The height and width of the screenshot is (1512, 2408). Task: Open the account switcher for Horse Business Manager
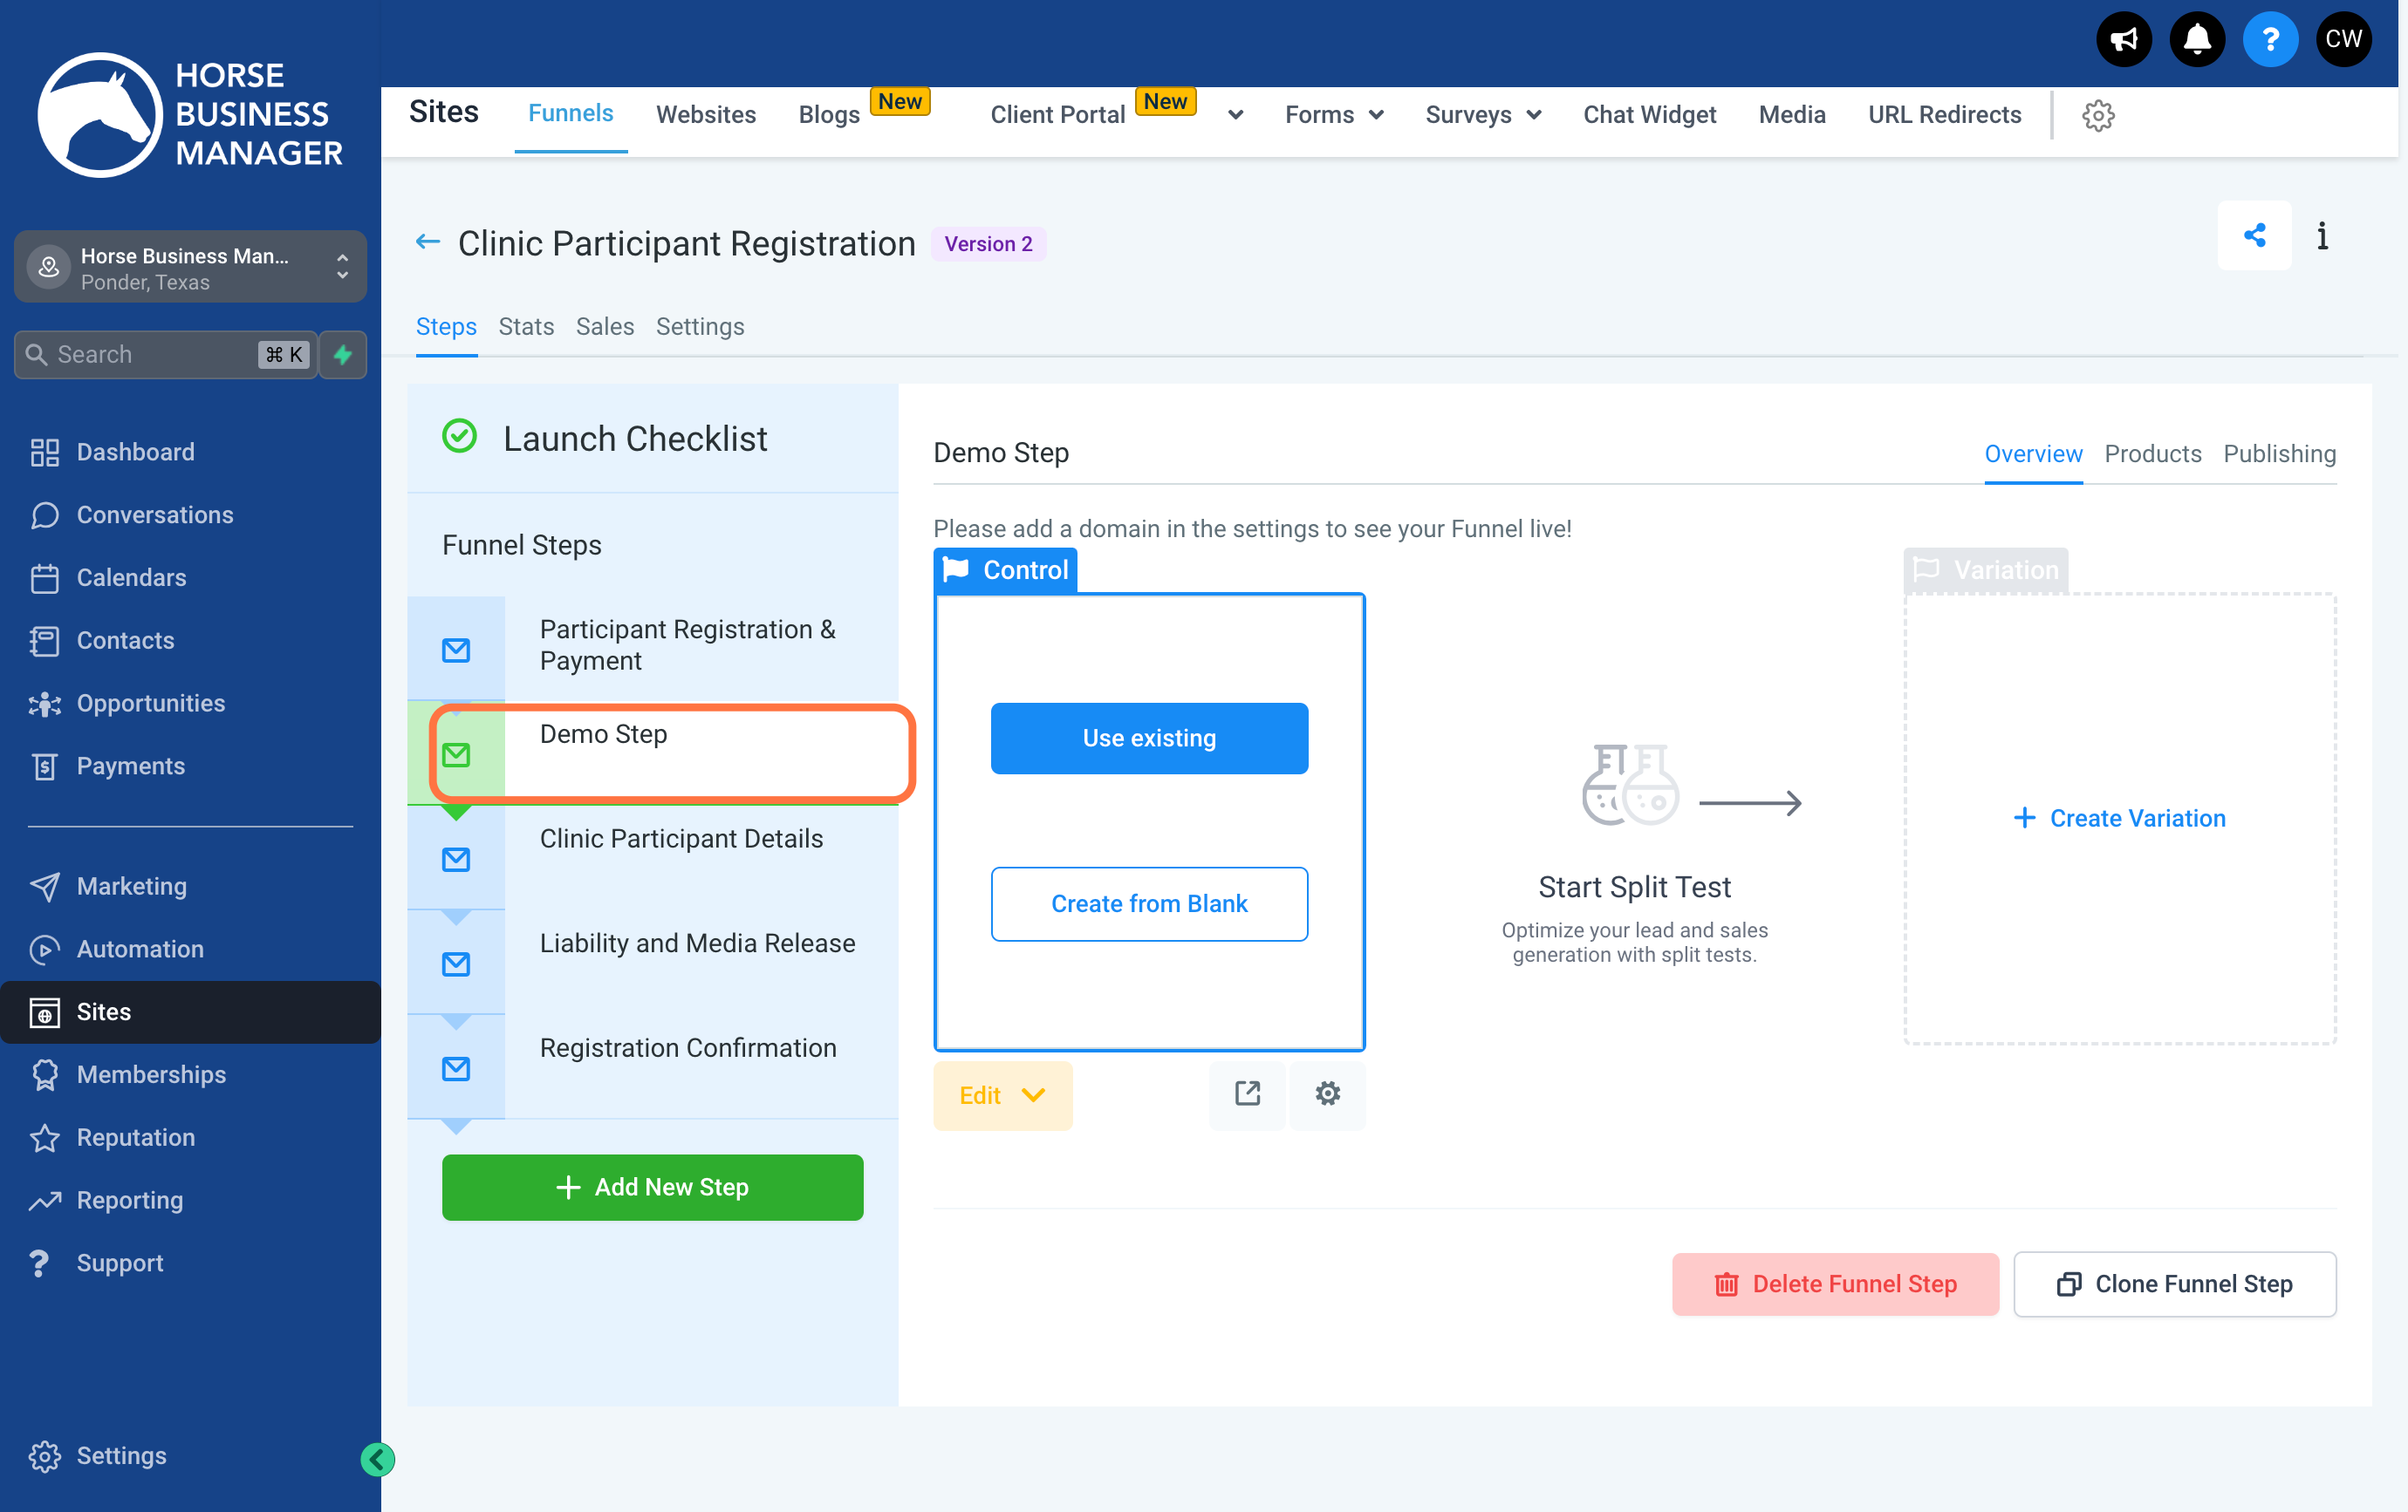(x=190, y=268)
